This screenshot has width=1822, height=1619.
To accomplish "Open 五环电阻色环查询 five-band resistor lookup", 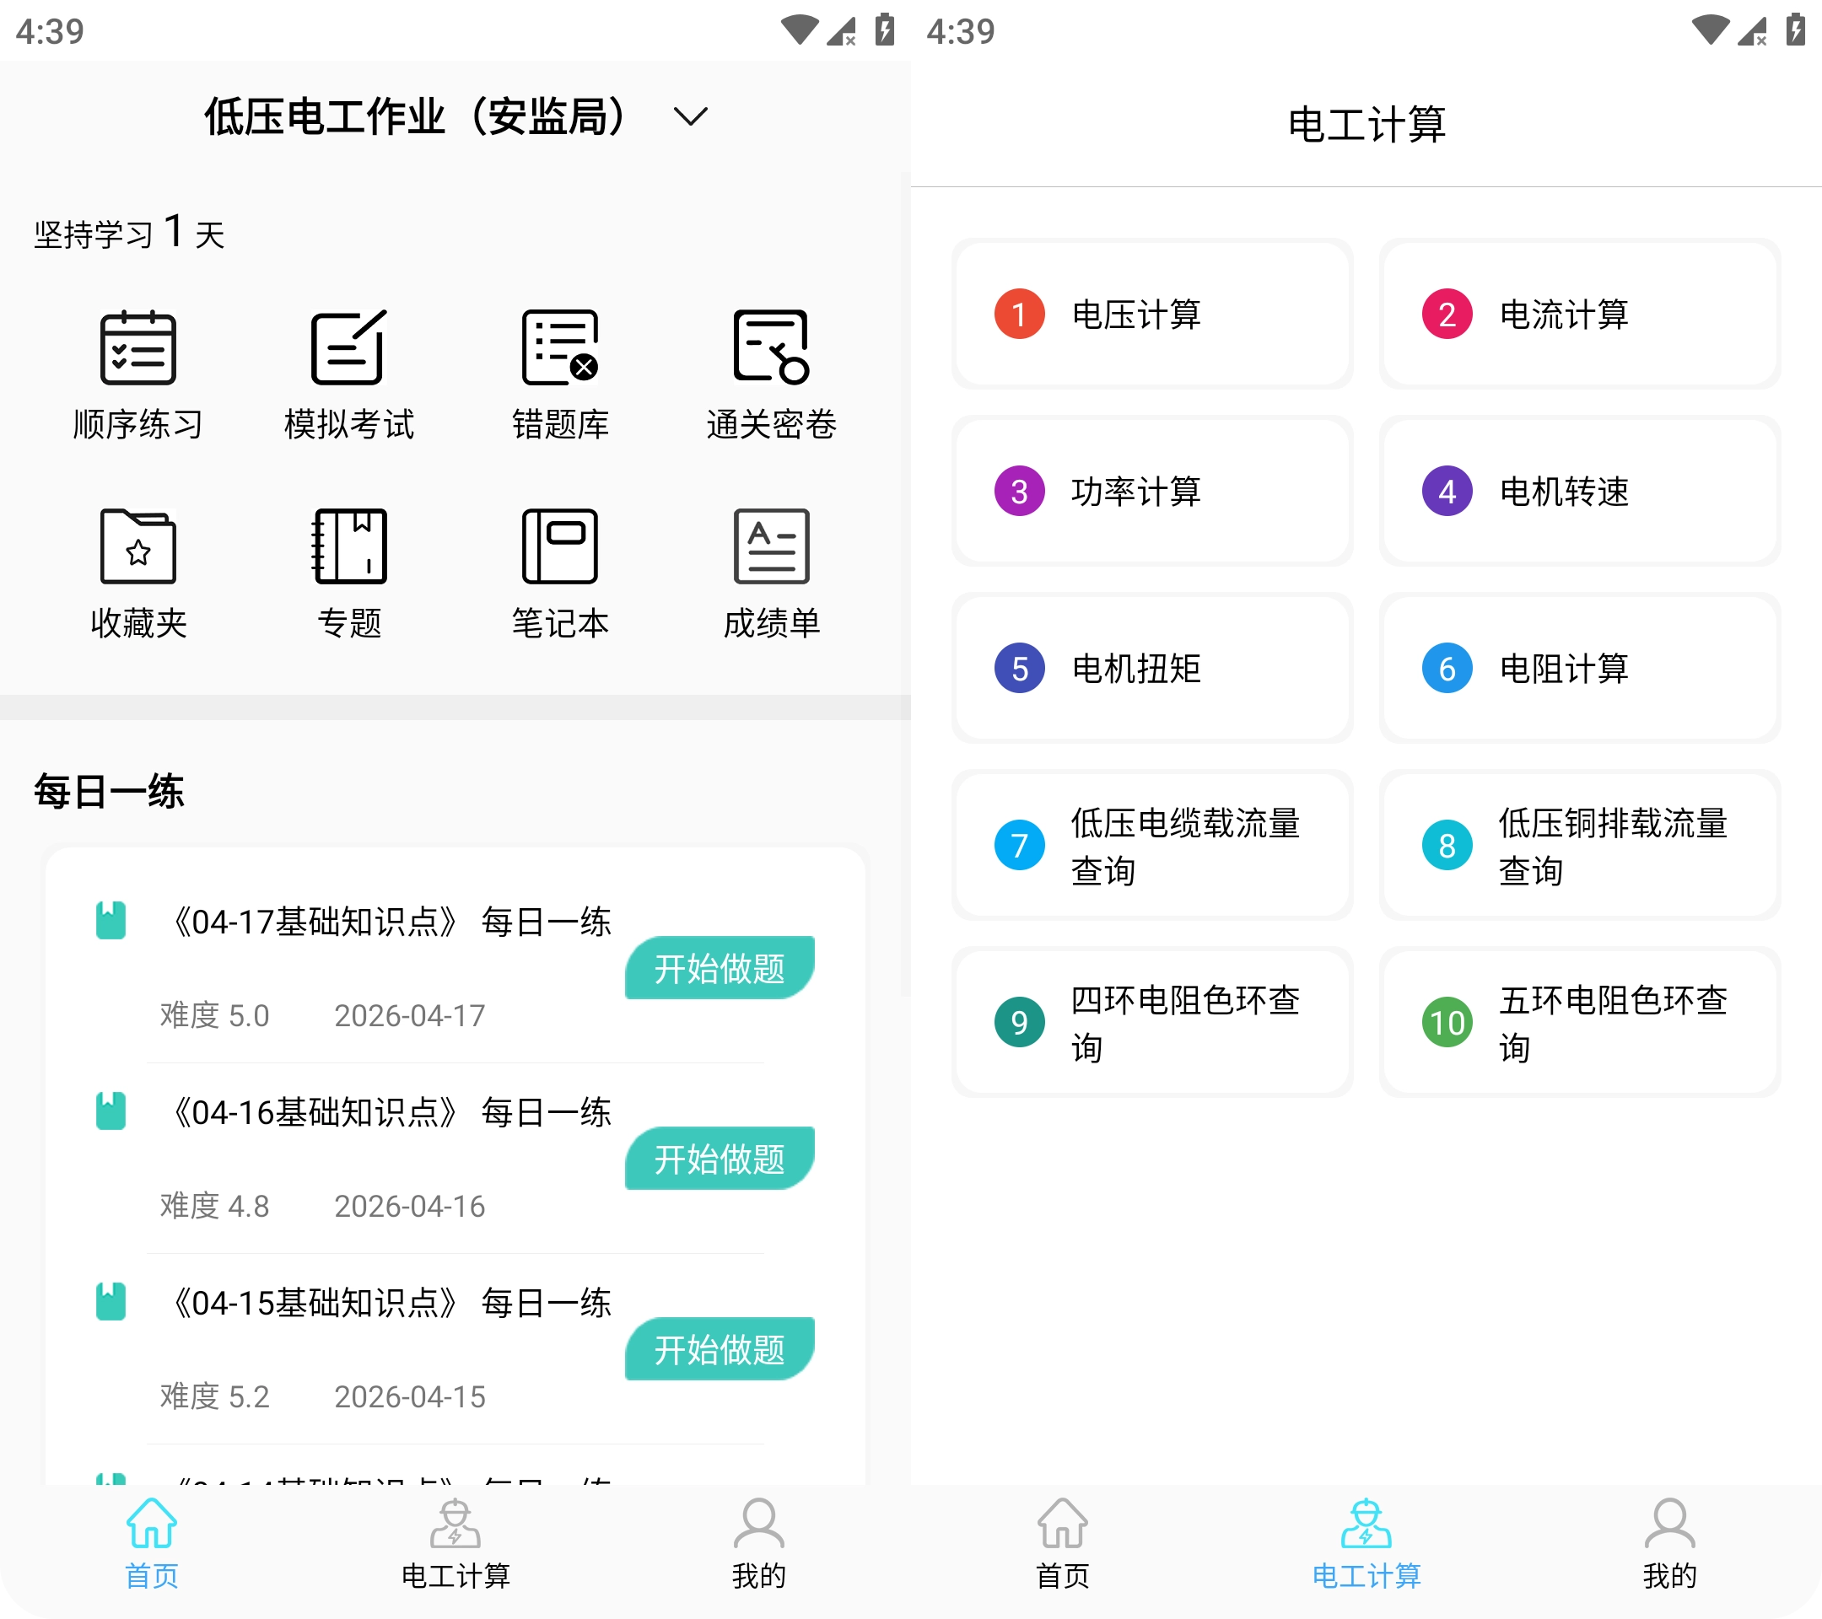I will [1579, 1022].
